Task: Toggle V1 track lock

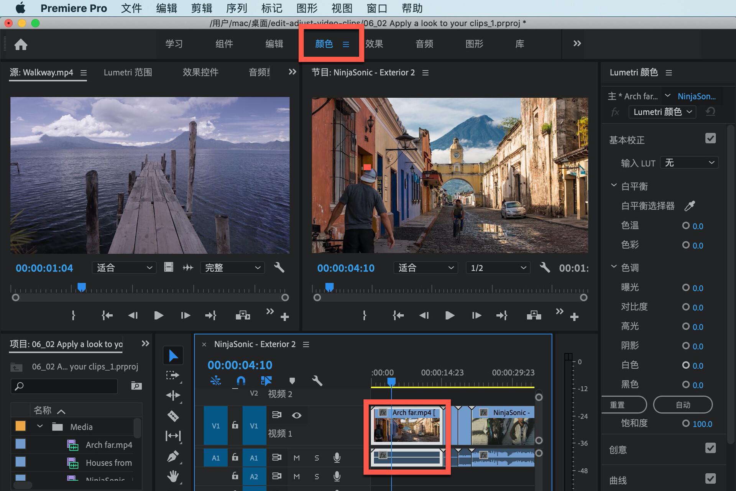Action: tap(235, 425)
